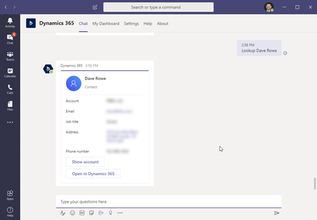Click the chat vertical scrollbar thumb
The width and height of the screenshot is (317, 220).
coord(315,184)
